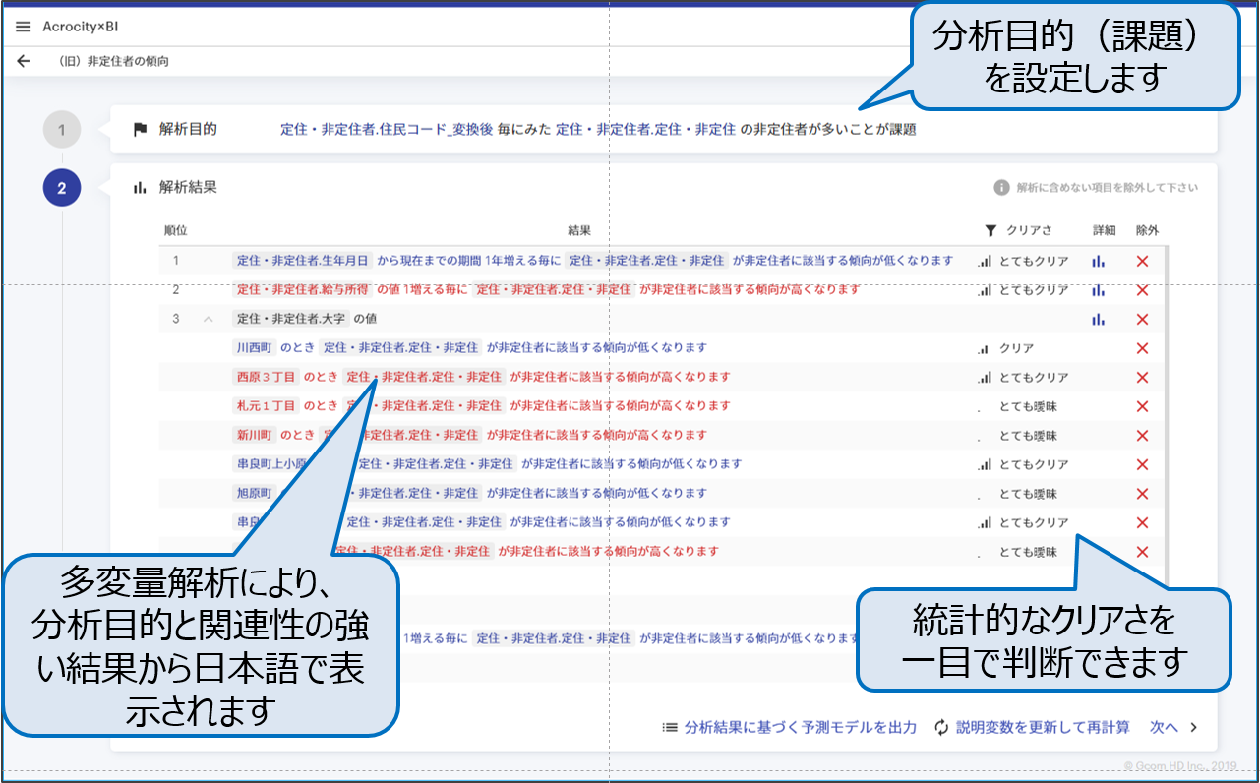Select step 2 circle for 解析結果

pyautogui.click(x=61, y=188)
